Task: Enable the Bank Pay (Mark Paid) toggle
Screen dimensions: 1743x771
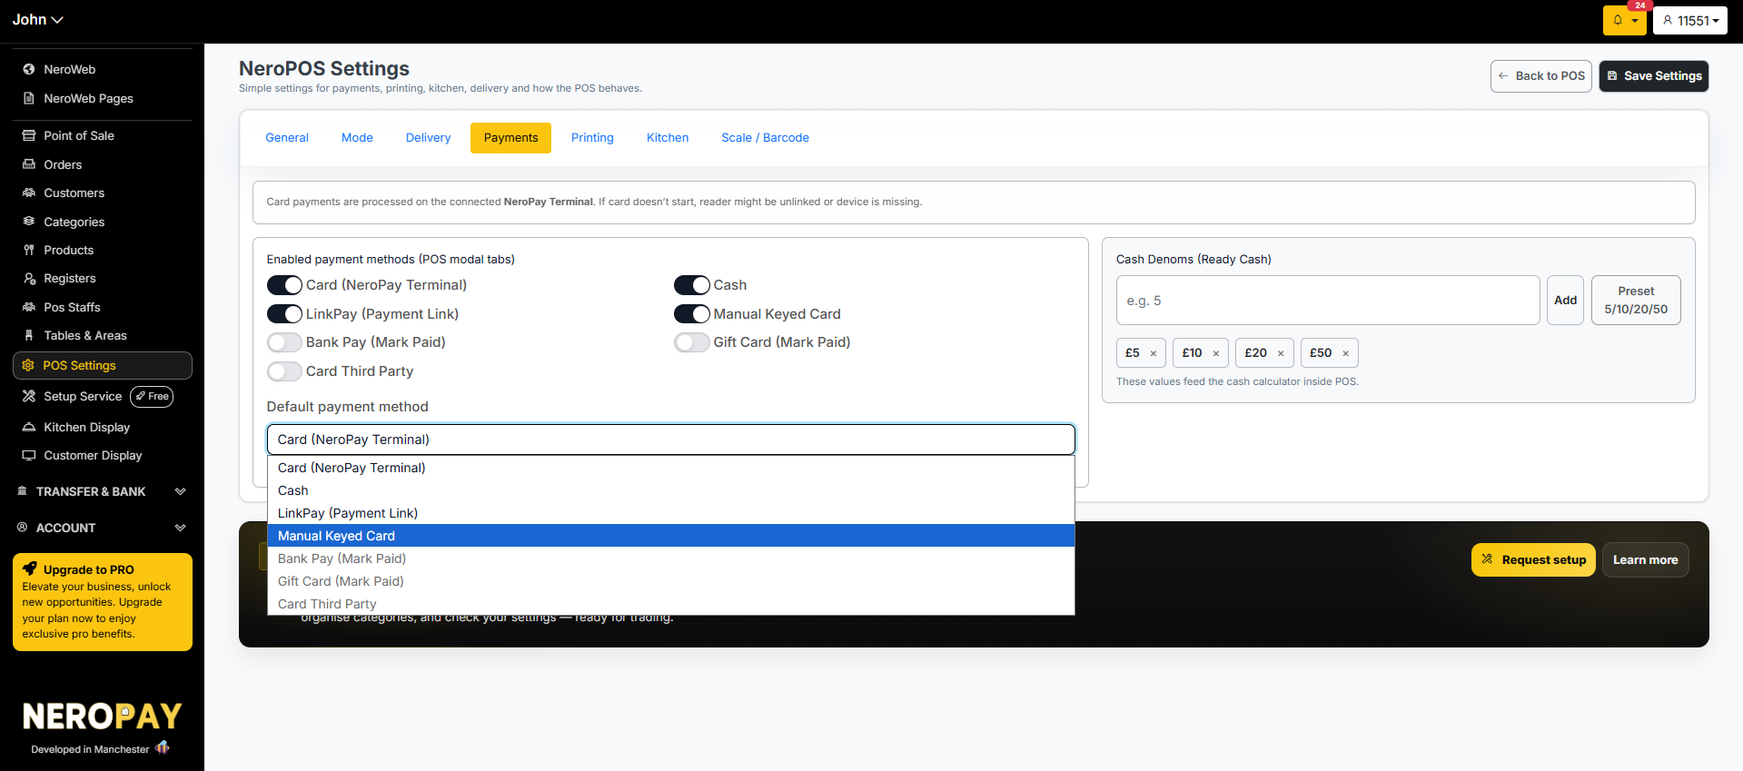Action: tap(284, 342)
